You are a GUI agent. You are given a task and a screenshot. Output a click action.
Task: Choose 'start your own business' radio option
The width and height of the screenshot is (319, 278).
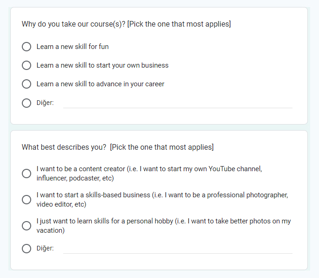click(27, 65)
